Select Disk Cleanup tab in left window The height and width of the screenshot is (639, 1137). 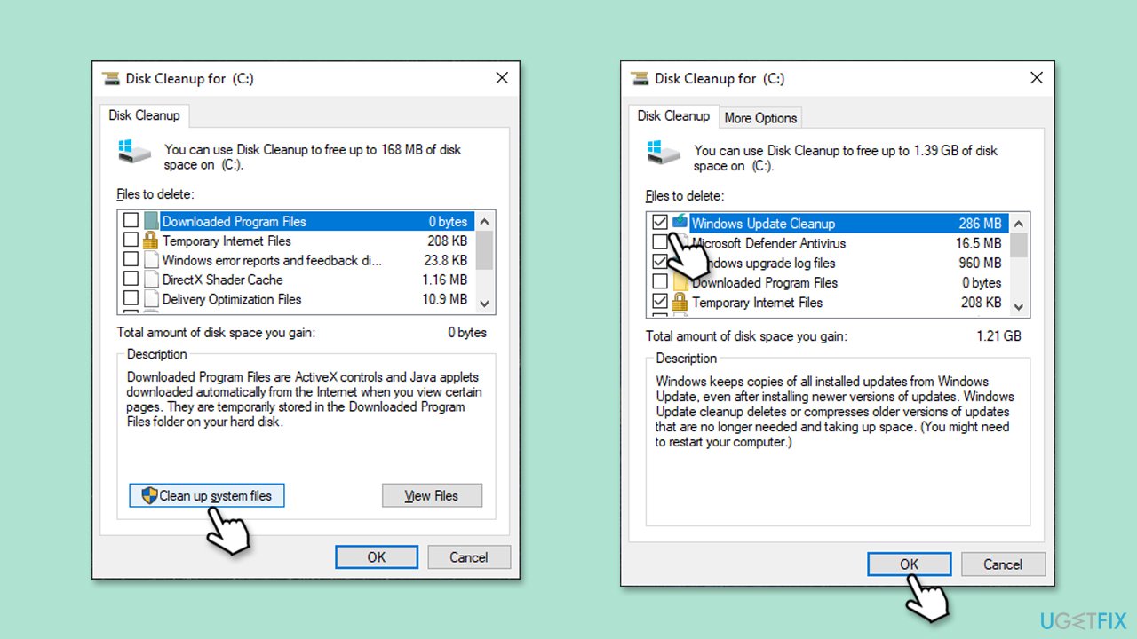pos(144,115)
